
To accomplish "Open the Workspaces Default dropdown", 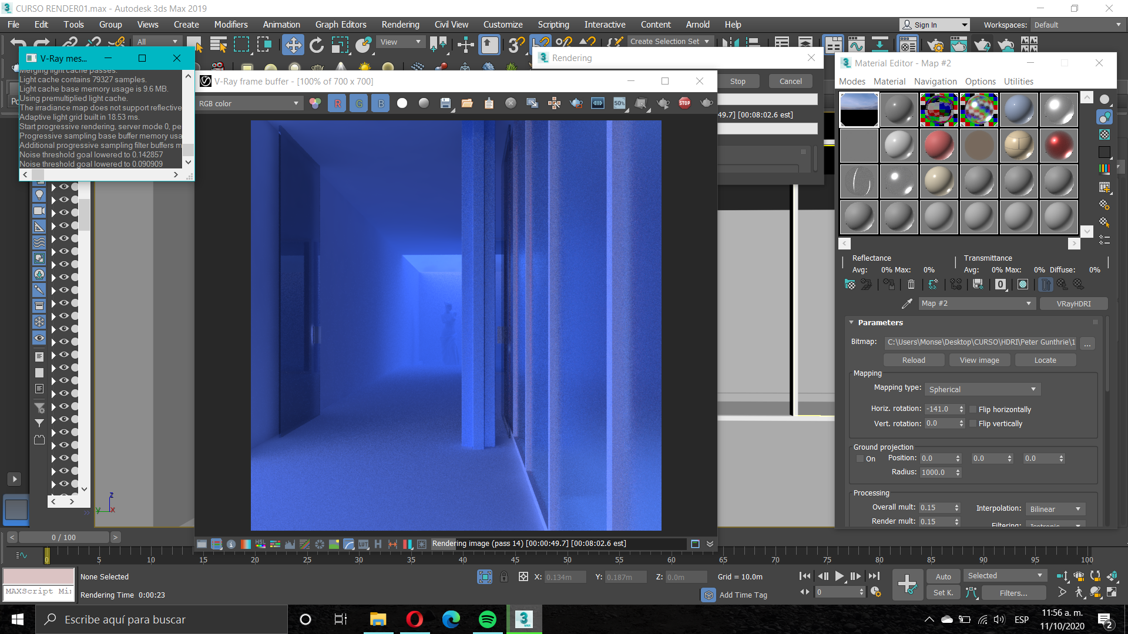I will click(1077, 25).
